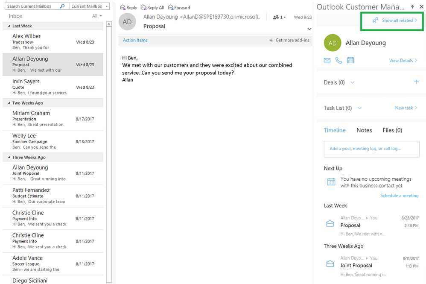
Task: Click the Inbox folder label
Action: (x=15, y=16)
